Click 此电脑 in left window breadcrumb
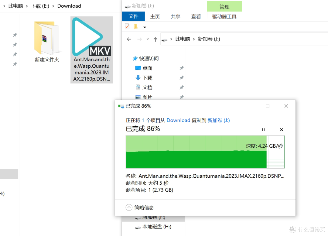 (x=15, y=6)
